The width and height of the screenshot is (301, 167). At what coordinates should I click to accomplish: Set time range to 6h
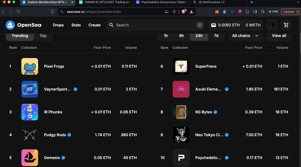tap(182, 36)
